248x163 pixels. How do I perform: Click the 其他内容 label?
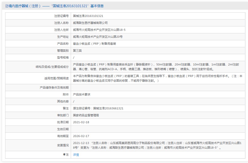[x=63, y=101]
